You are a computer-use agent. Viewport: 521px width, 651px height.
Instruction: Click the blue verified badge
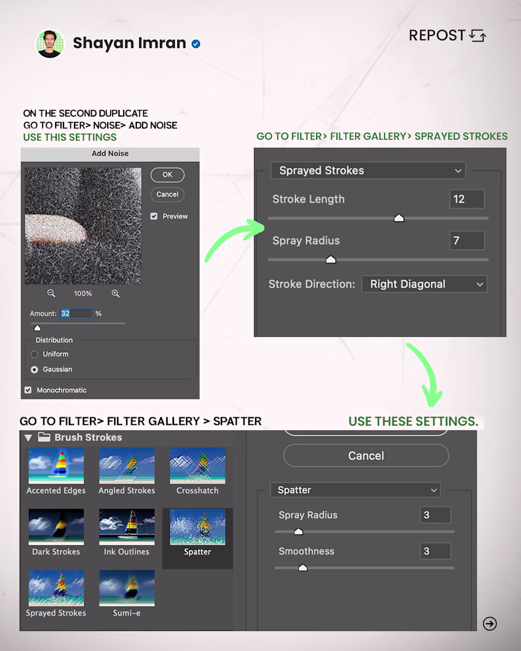[196, 44]
